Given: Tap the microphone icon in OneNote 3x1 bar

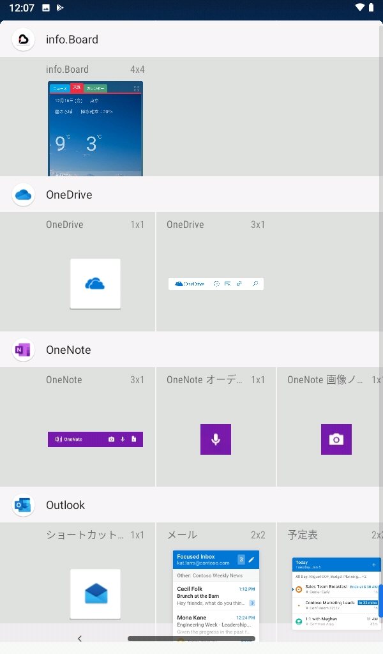Looking at the screenshot, I should [x=123, y=439].
